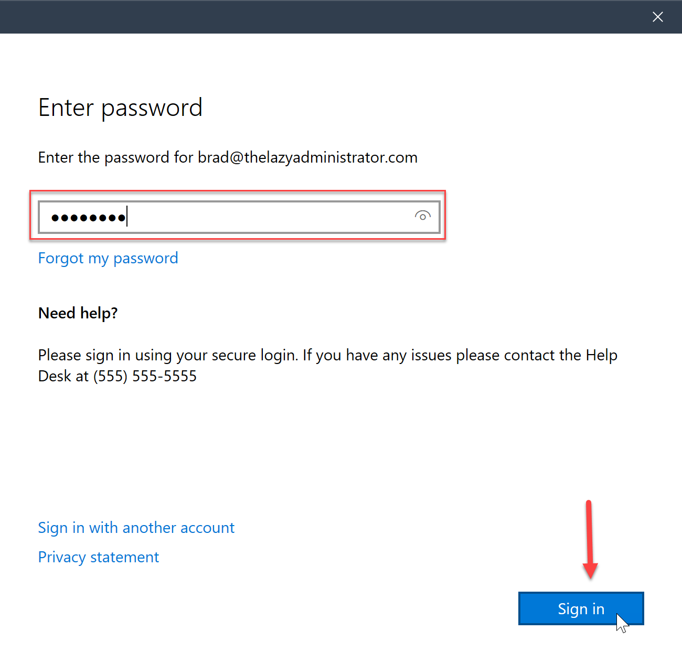Viewport: 682px width, 663px height.
Task: Open the Forgot my password link
Action: coord(108,258)
